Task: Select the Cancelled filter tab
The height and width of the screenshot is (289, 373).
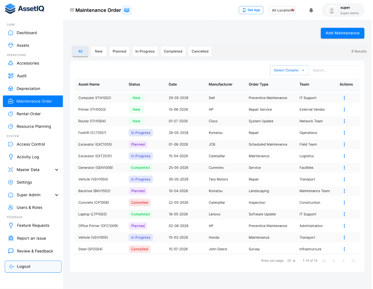Action: click(200, 51)
